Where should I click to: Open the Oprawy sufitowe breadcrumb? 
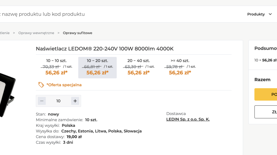tap(77, 33)
